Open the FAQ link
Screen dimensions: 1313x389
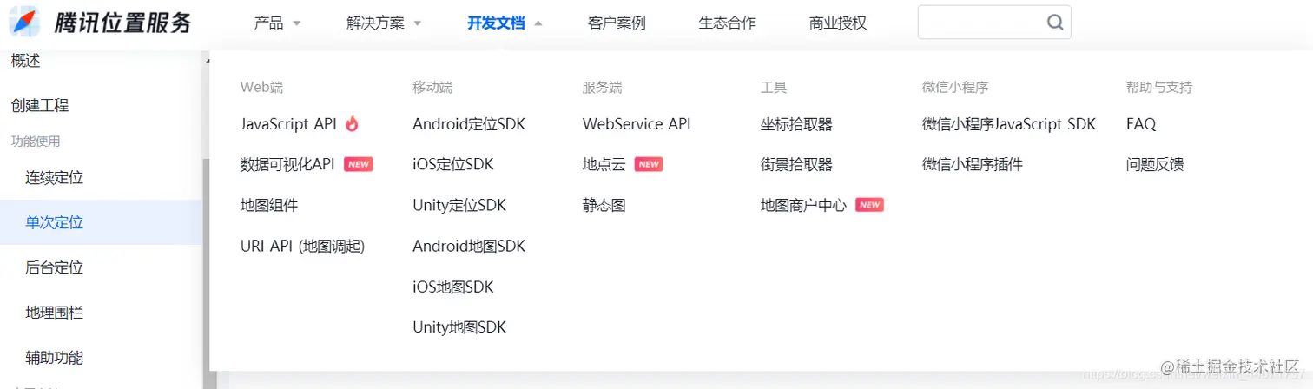coord(1141,124)
